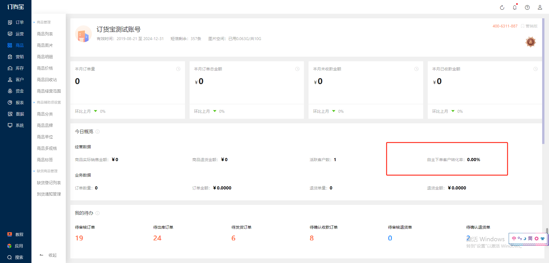Open the 资金 sidebar section
This screenshot has height=263, width=549.
[x=16, y=91]
